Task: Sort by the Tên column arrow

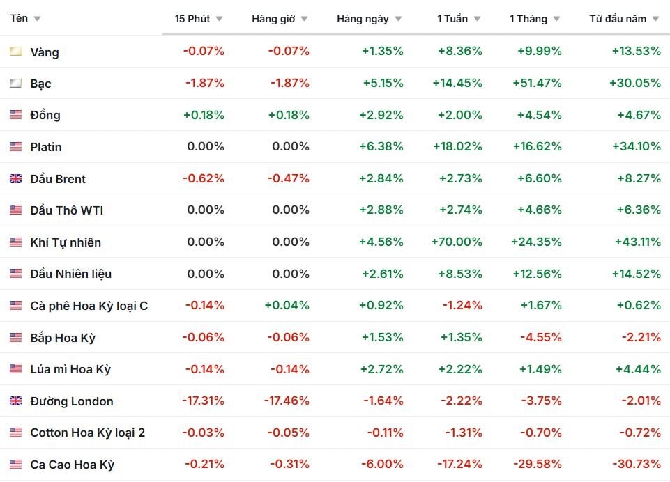Action: [x=37, y=19]
